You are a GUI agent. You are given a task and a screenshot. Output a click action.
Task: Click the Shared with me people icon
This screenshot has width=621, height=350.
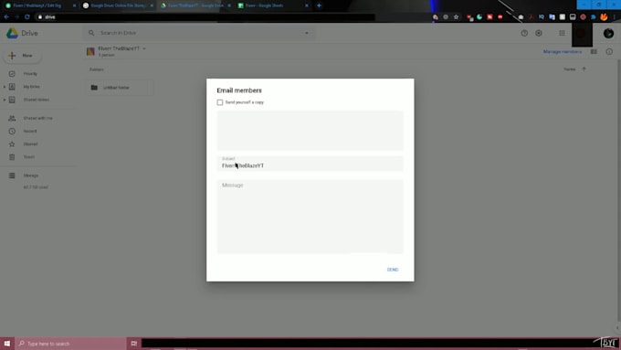(12, 118)
